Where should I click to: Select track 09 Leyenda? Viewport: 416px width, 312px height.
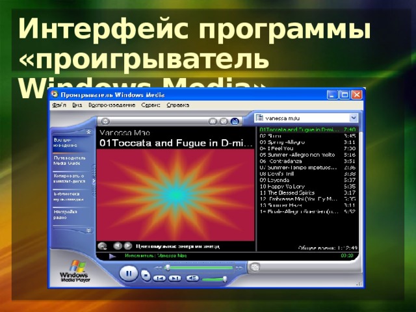(x=307, y=180)
